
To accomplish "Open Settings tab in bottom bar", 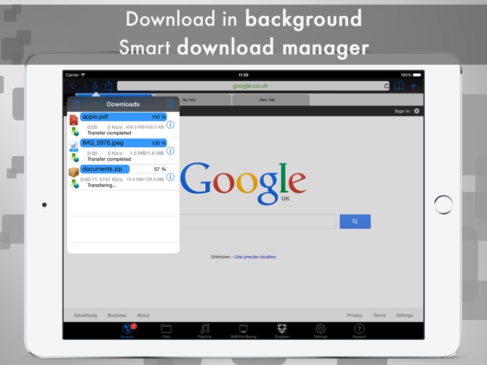I will [x=321, y=331].
